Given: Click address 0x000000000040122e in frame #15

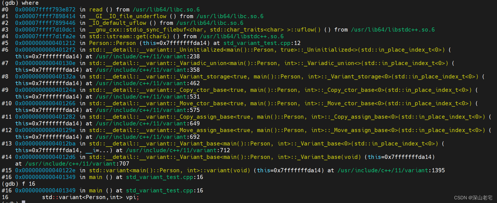Looking at the screenshot, I should (x=45, y=170).
